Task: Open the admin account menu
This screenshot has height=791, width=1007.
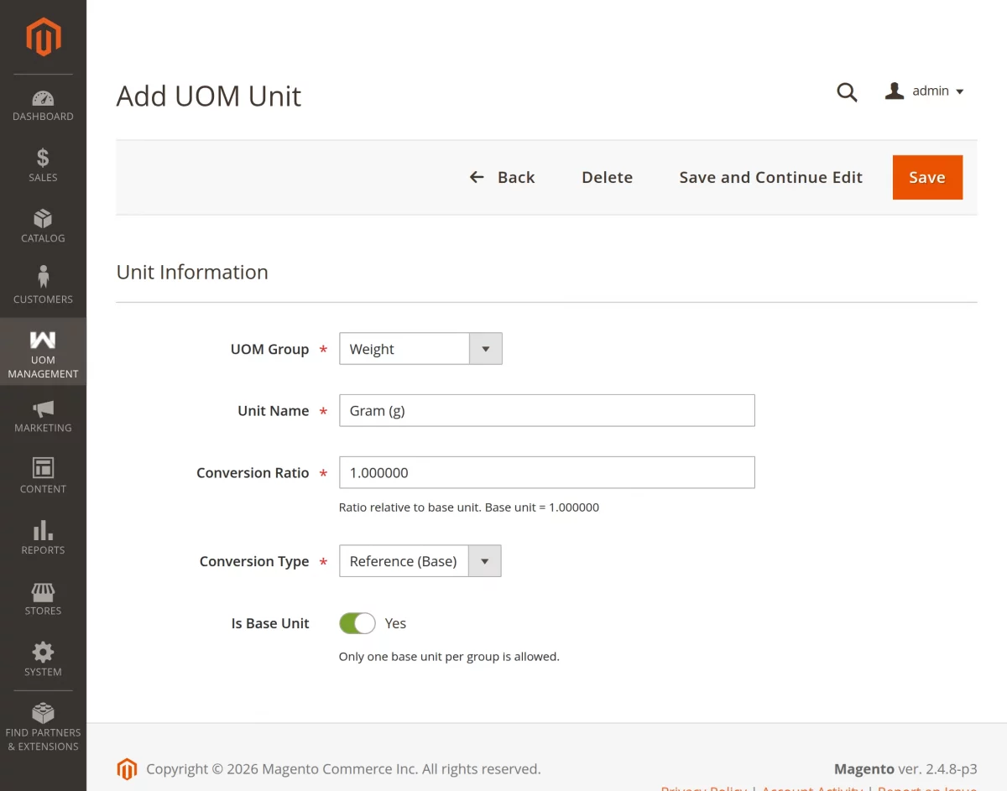Action: click(x=923, y=91)
